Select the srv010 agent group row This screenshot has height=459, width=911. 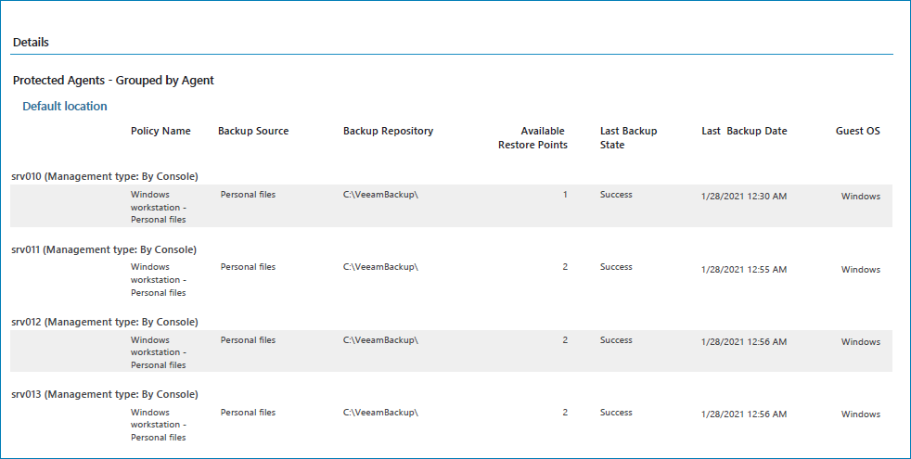coord(105,176)
